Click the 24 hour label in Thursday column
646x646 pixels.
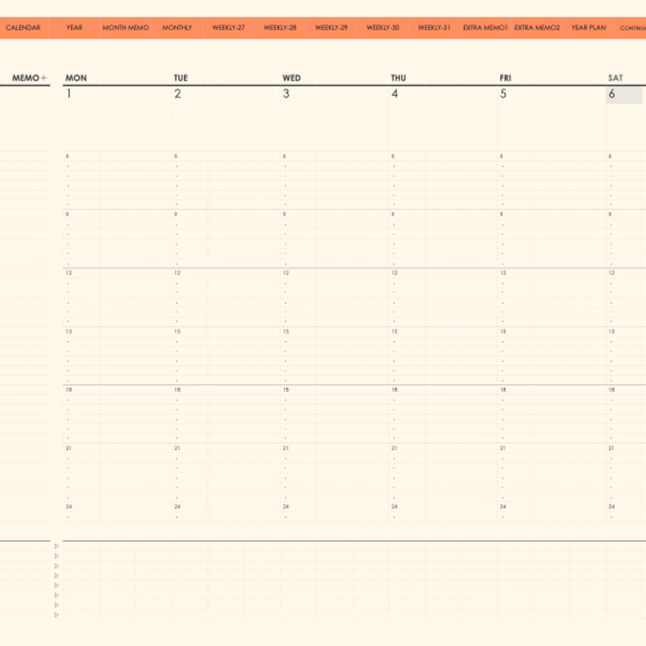395,506
